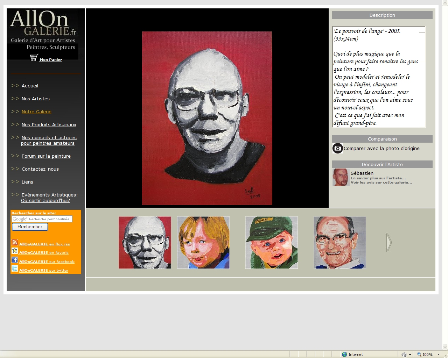The image size is (448, 358).
Task: Focus the Google custom search field
Action: click(42, 219)
